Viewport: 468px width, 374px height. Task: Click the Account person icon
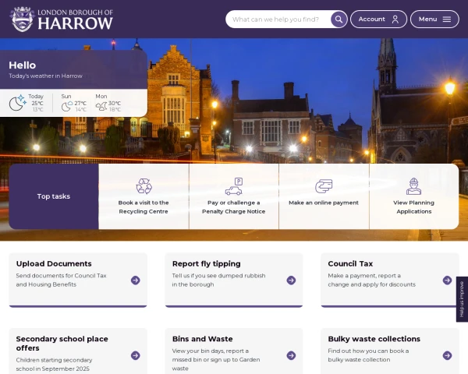pyautogui.click(x=395, y=19)
